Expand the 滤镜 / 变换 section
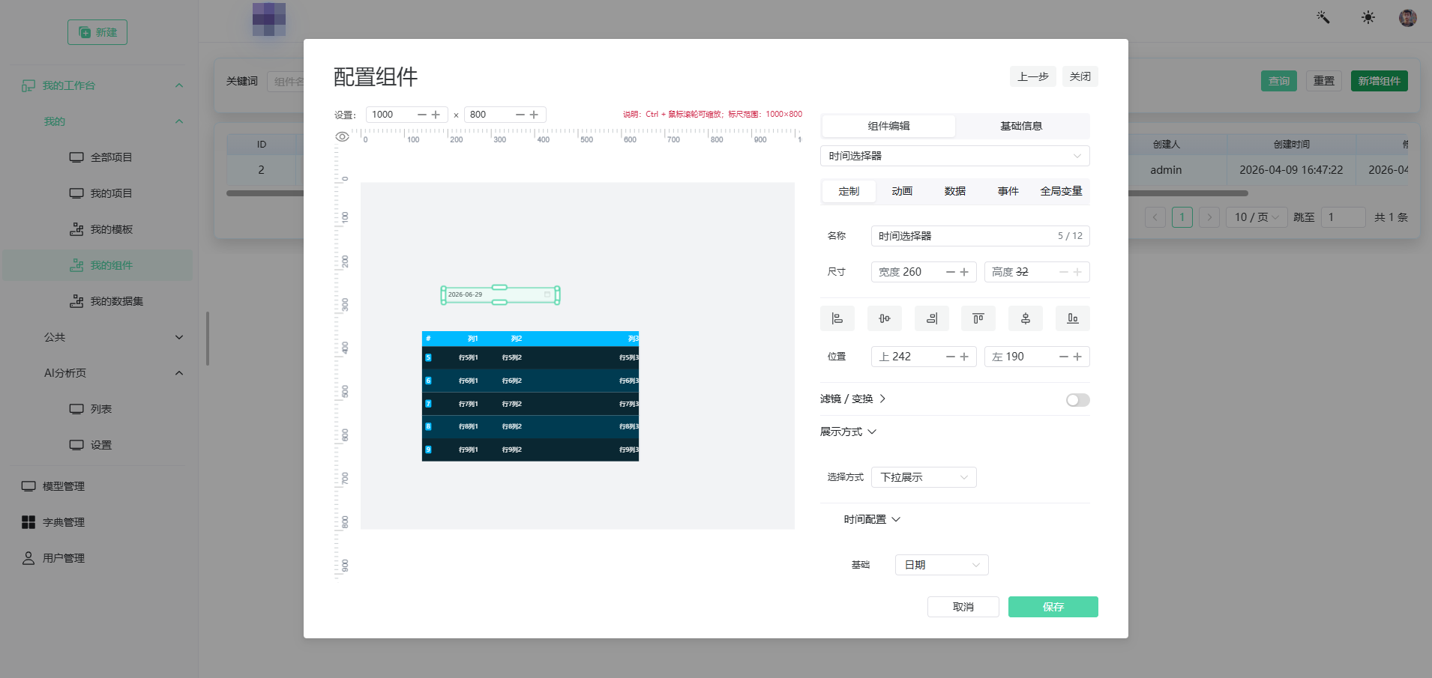The width and height of the screenshot is (1432, 678). (x=853, y=399)
